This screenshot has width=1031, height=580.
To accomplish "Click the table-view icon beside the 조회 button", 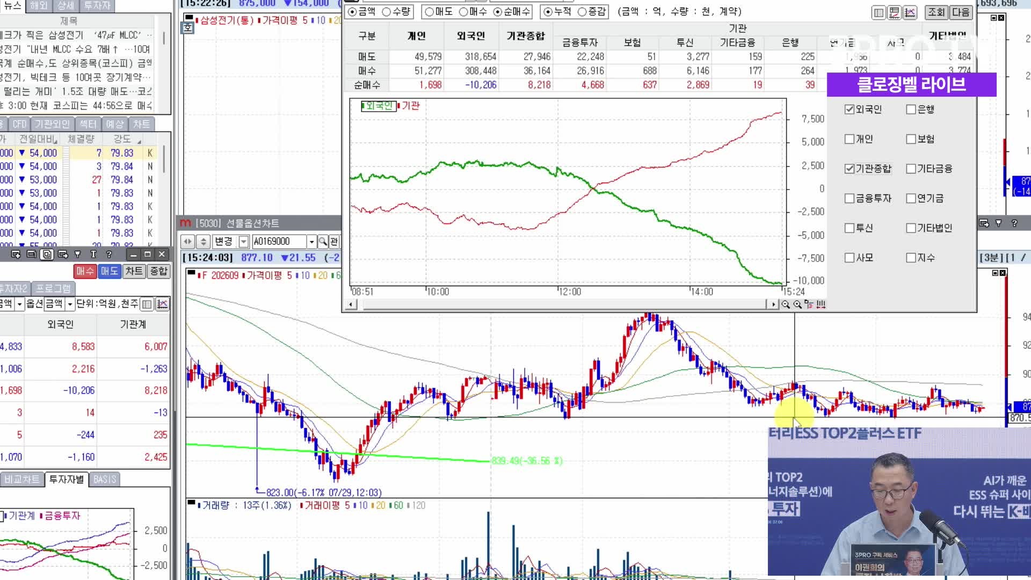I will [x=878, y=12].
